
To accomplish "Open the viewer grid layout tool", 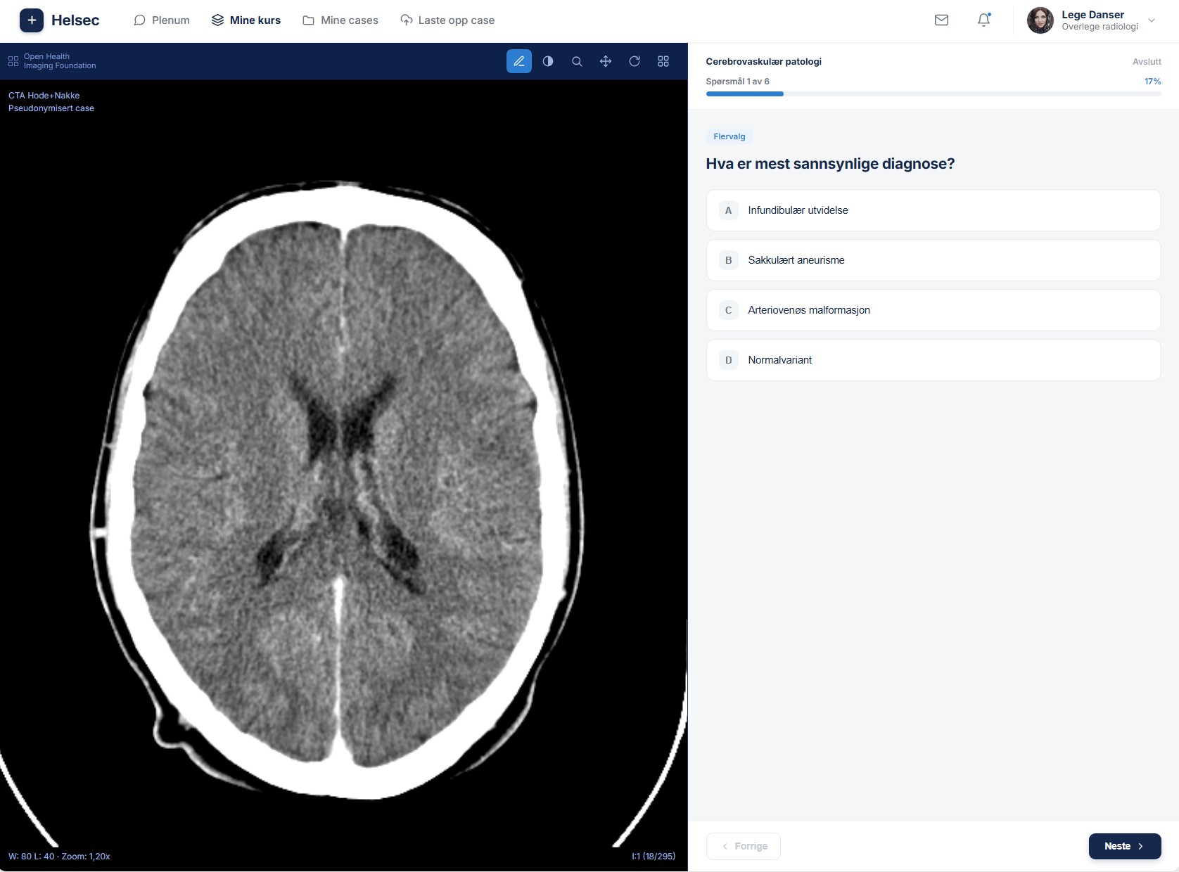I will pyautogui.click(x=663, y=61).
